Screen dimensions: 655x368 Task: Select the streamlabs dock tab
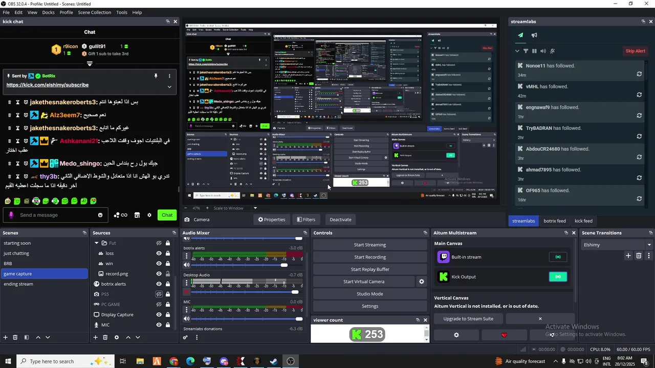523,221
